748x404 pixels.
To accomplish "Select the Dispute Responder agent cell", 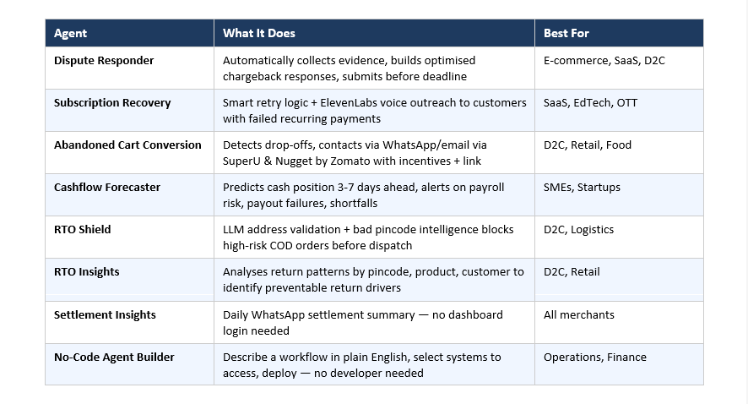I will [x=104, y=61].
